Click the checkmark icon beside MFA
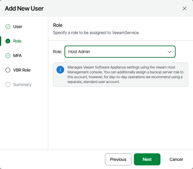This screenshot has width=193, height=169. (x=8, y=56)
